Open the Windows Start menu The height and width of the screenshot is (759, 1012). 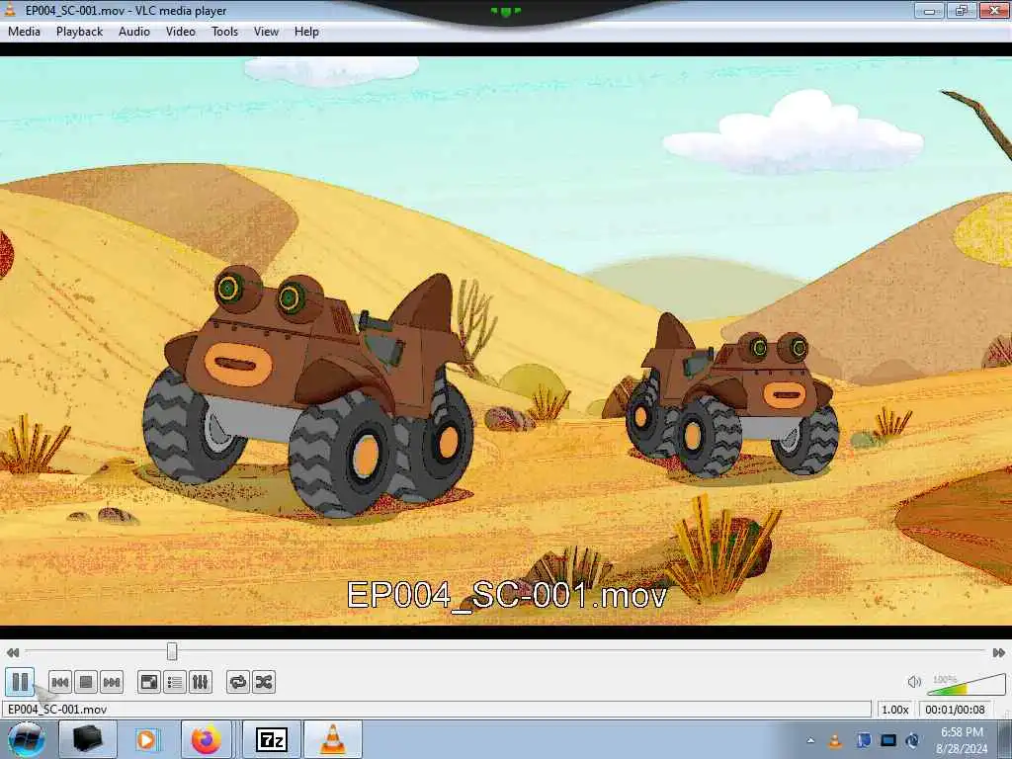click(26, 739)
